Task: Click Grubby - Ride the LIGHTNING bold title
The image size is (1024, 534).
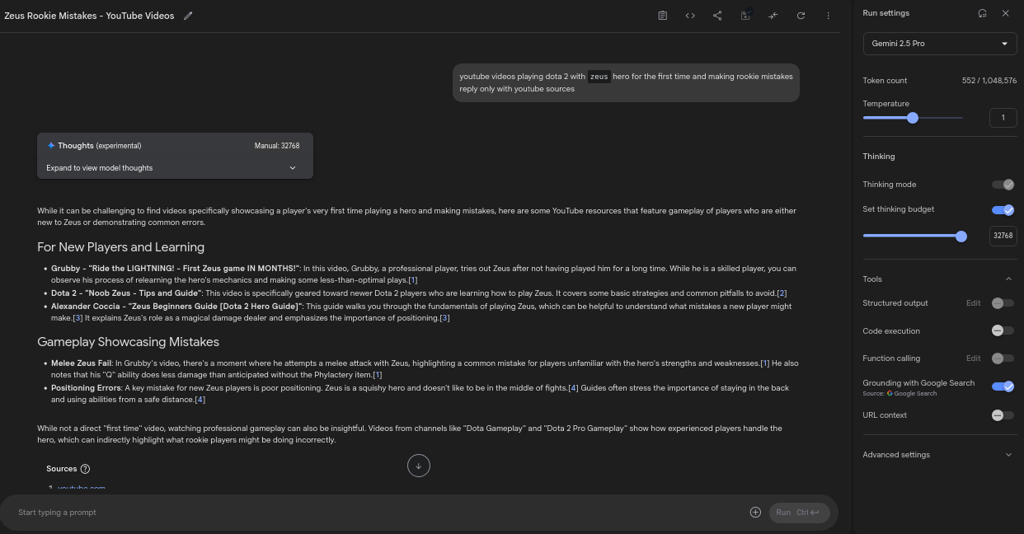Action: [175, 269]
